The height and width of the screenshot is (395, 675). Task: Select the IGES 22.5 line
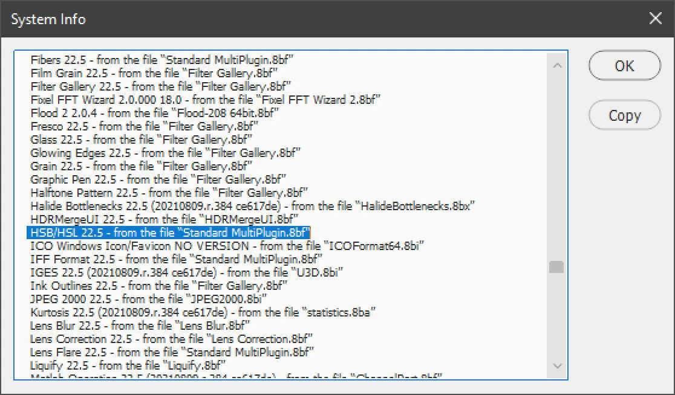click(187, 272)
